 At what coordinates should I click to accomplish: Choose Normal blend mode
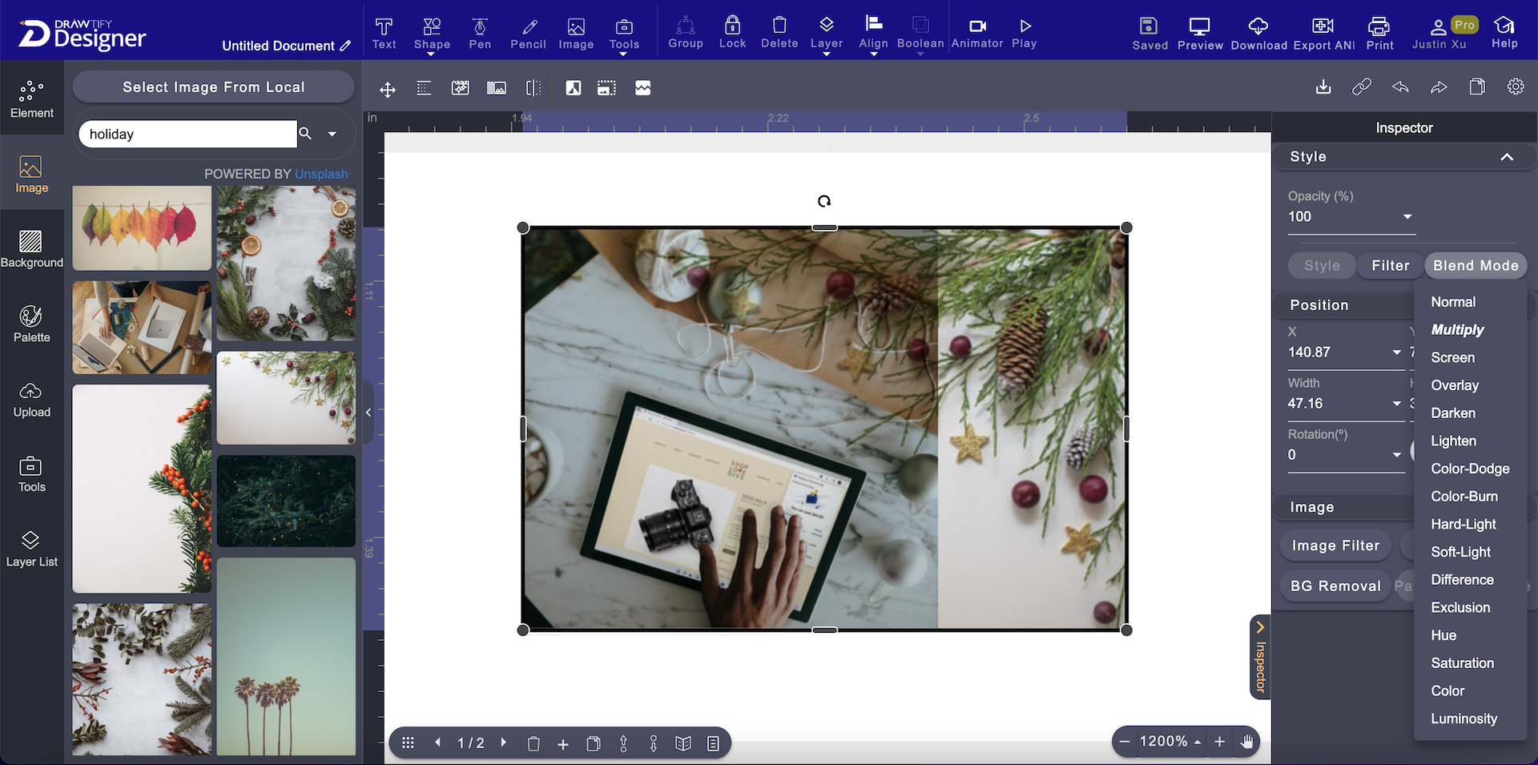point(1453,302)
